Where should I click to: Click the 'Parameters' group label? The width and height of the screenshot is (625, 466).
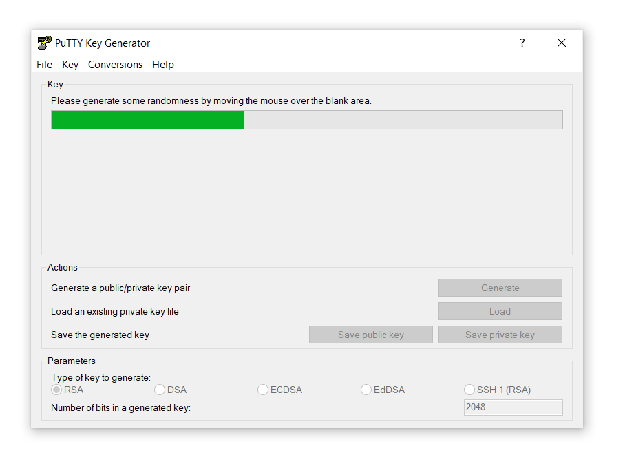click(x=72, y=361)
